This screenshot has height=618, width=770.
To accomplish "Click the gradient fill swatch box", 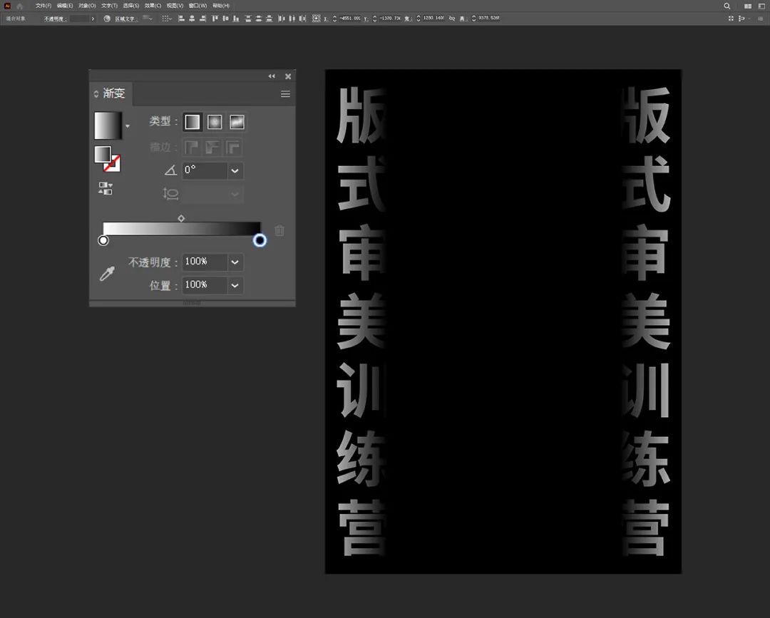I will click(x=108, y=125).
